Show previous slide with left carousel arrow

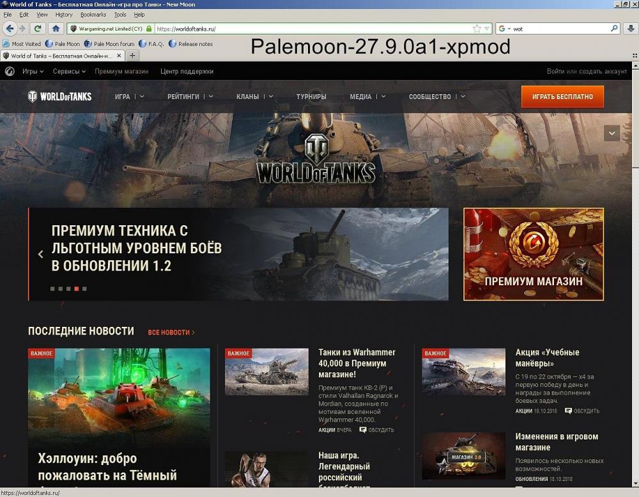click(x=41, y=254)
